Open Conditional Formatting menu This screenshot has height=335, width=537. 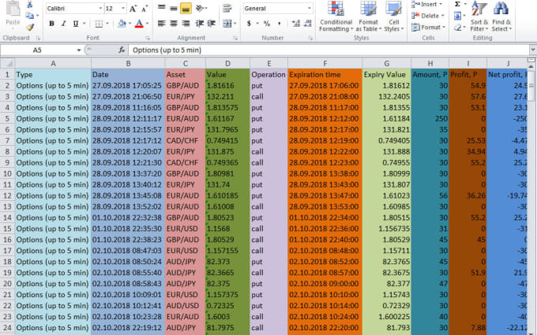coord(336,17)
